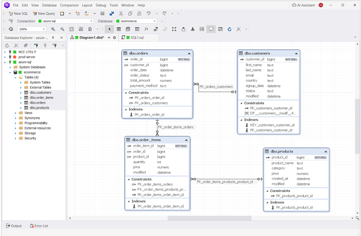
Task: Click the New Table diagram tool
Action: [119, 29]
